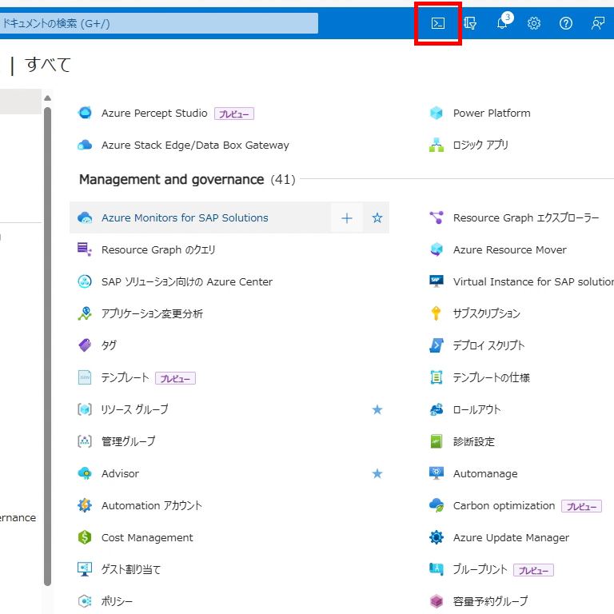614x614 pixels.
Task: Click the Advisor icon
Action: [85, 473]
